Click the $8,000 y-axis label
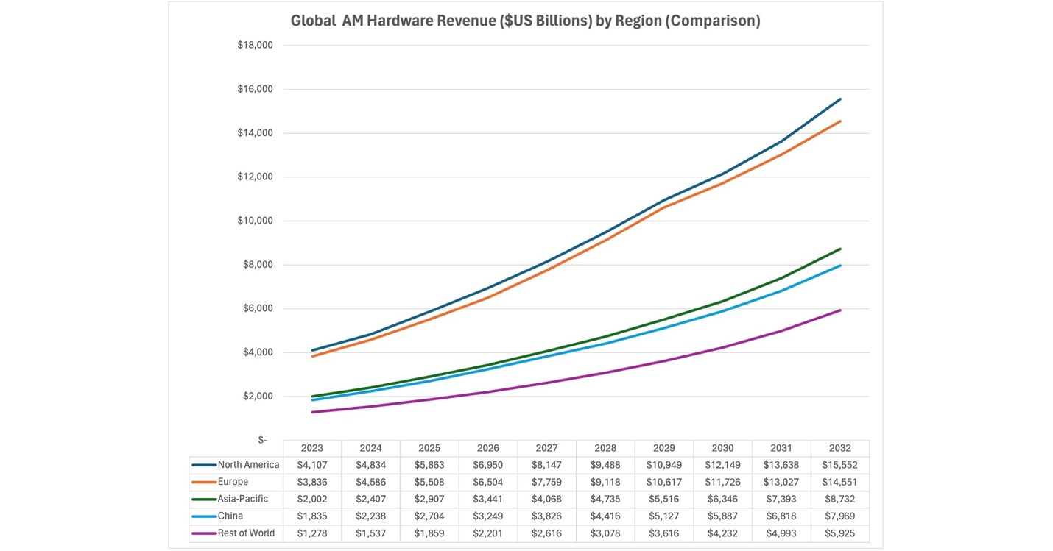 click(x=258, y=265)
